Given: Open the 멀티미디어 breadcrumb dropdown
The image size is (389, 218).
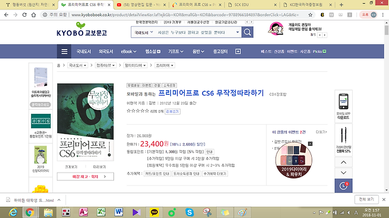Looking at the screenshot, I should pyautogui.click(x=136, y=65).
